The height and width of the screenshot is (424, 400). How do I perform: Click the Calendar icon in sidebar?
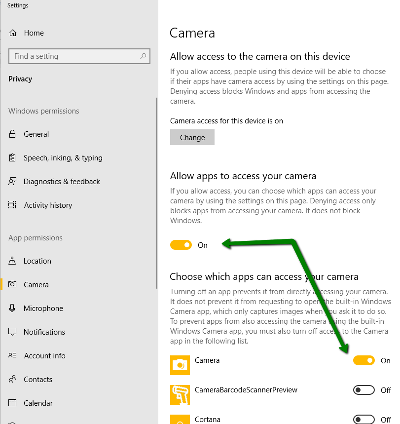pyautogui.click(x=12, y=403)
